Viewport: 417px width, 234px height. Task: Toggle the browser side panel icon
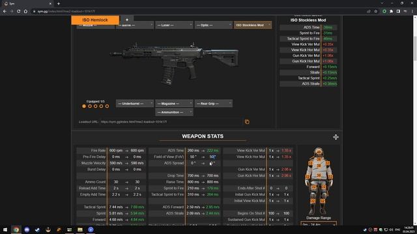click(x=398, y=12)
